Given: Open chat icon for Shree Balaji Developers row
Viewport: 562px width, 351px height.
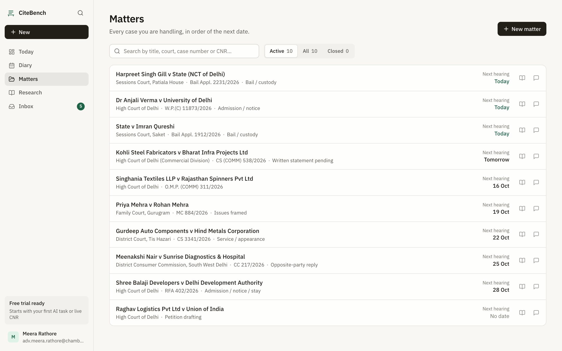Looking at the screenshot, I should coord(536,287).
